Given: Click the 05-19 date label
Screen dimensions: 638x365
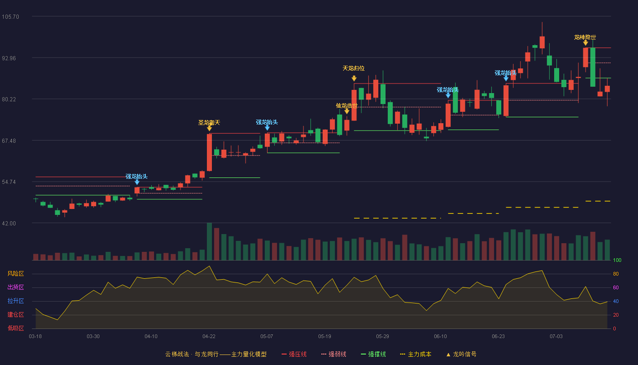Looking at the screenshot, I should click(324, 336).
